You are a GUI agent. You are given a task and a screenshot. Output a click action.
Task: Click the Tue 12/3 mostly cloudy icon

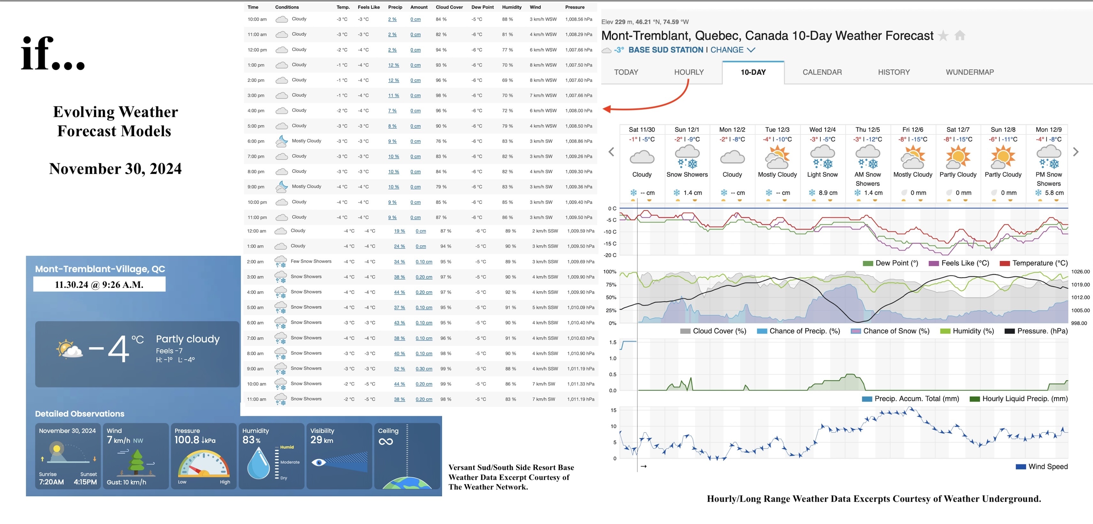tap(777, 157)
